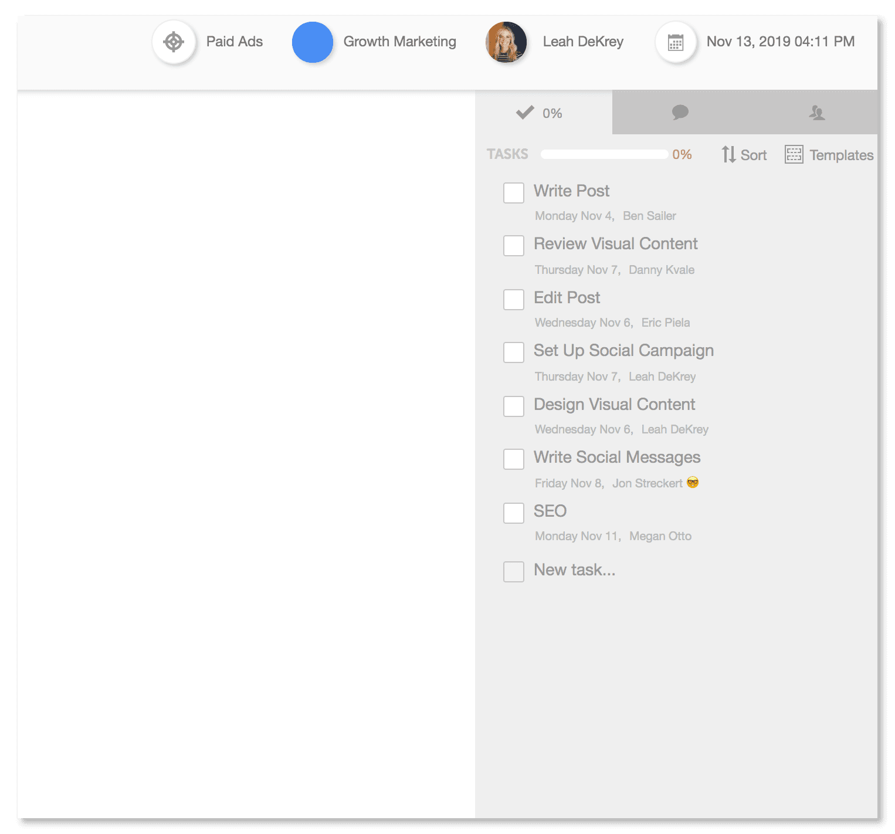Mark Review Visual Content as complete
The image size is (895, 834).
pyautogui.click(x=514, y=246)
